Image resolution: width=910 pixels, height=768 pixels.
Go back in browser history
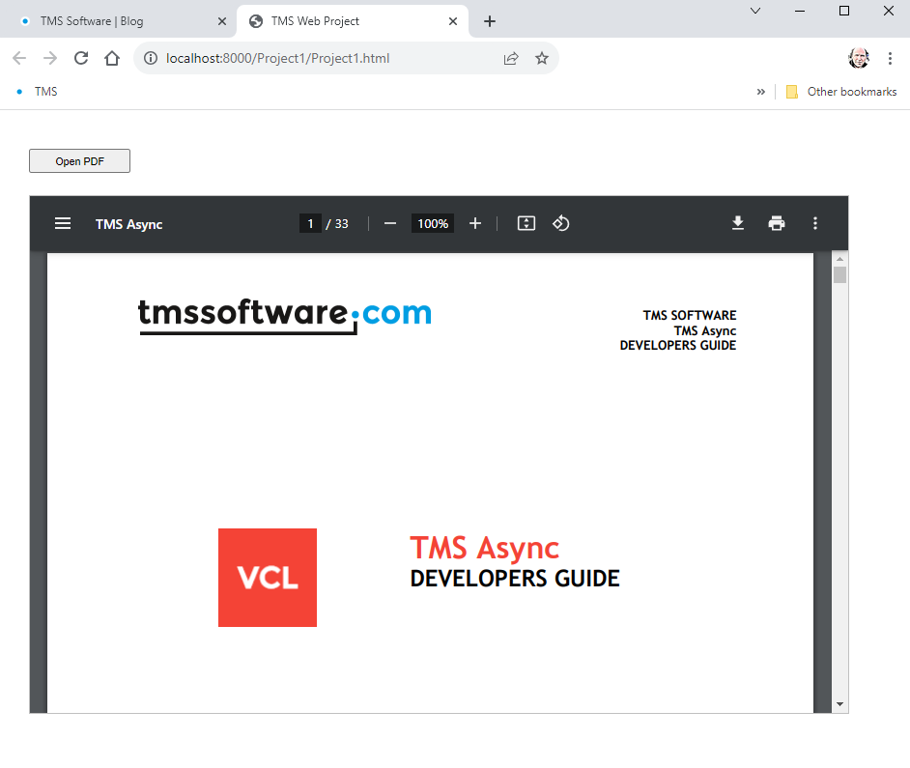(19, 58)
